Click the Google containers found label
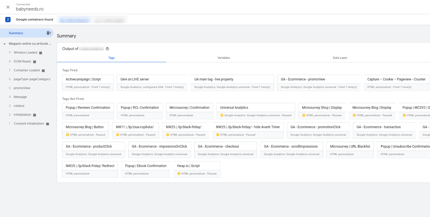 [34, 19]
